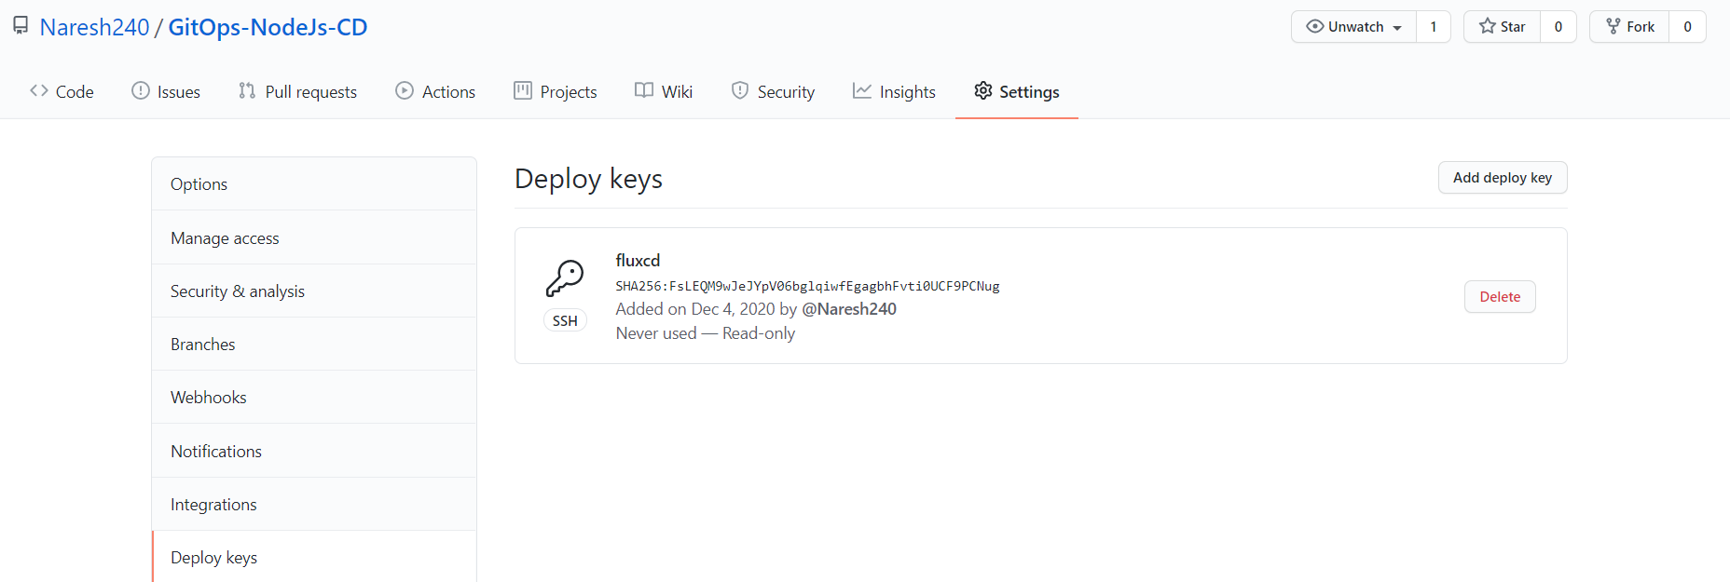Image resolution: width=1730 pixels, height=582 pixels.
Task: Select Webhooks in the settings sidebar
Action: click(x=314, y=398)
